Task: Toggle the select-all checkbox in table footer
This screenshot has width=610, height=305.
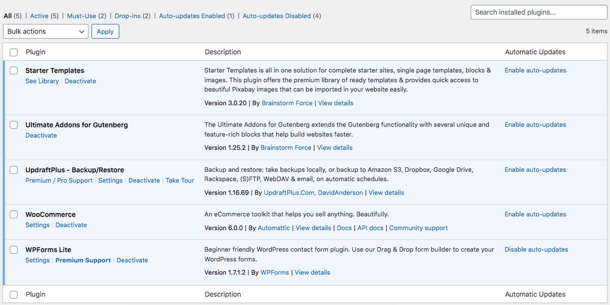Action: pyautogui.click(x=14, y=294)
